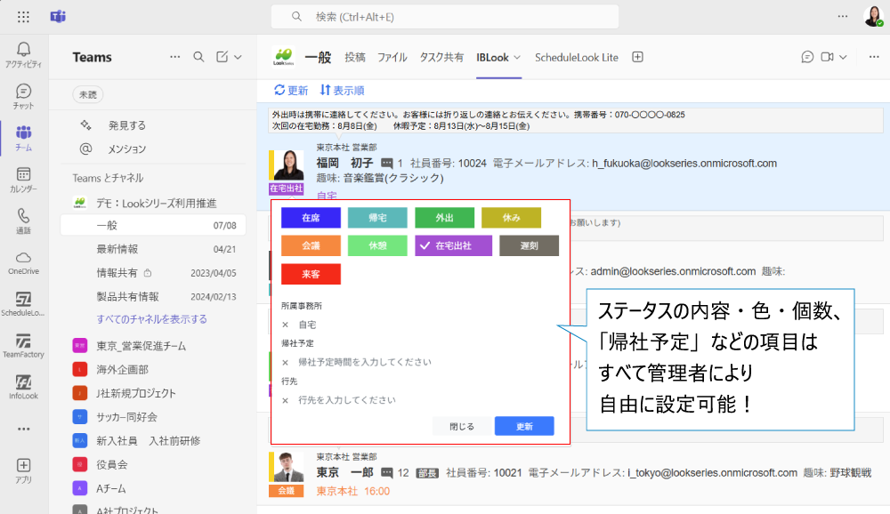Expand the IBLook tab dropdown chevron
Screen dimensions: 890x514
(x=517, y=58)
